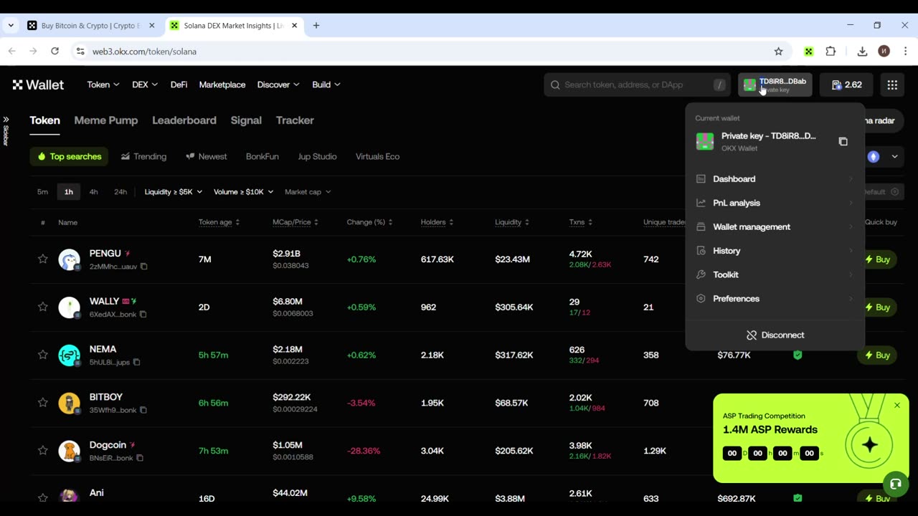Open the support chat headset icon
Image resolution: width=918 pixels, height=516 pixels.
click(x=895, y=484)
